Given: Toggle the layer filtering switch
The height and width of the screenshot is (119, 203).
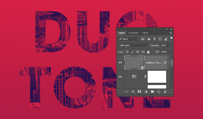Looking at the screenshot, I should tap(171, 39).
